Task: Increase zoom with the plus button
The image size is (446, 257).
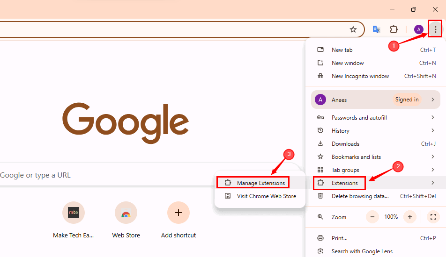Action: pyautogui.click(x=410, y=217)
